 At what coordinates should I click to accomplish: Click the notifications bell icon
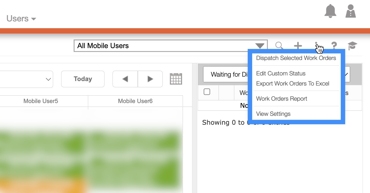click(330, 12)
